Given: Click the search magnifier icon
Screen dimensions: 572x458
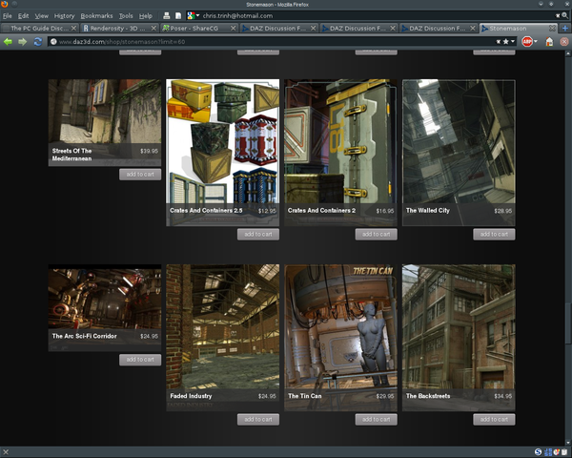Looking at the screenshot, I should pyautogui.click(x=564, y=16).
